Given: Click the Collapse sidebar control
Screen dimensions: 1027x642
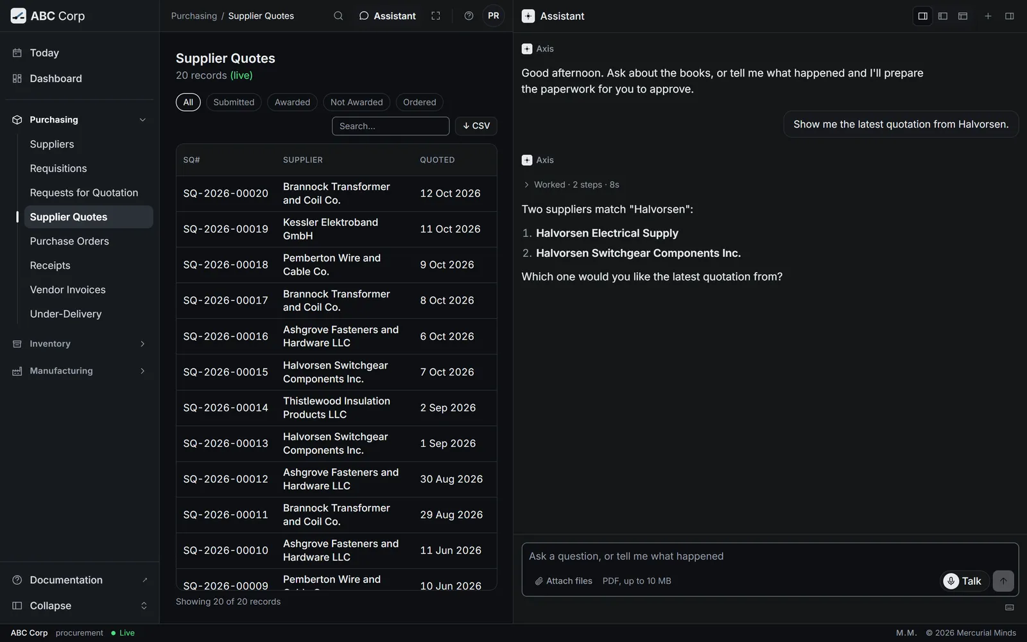Looking at the screenshot, I should click(x=80, y=605).
